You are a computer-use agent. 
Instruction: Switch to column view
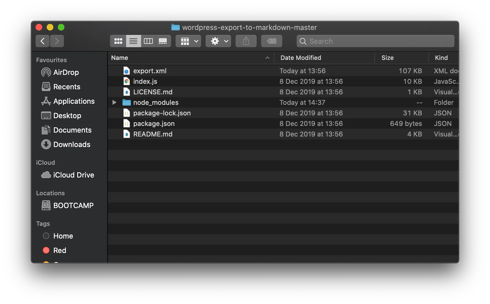pos(148,41)
